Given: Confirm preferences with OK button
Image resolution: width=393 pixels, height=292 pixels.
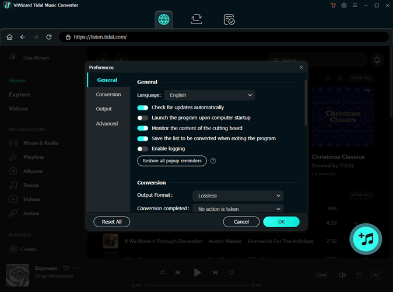Looking at the screenshot, I should point(281,222).
